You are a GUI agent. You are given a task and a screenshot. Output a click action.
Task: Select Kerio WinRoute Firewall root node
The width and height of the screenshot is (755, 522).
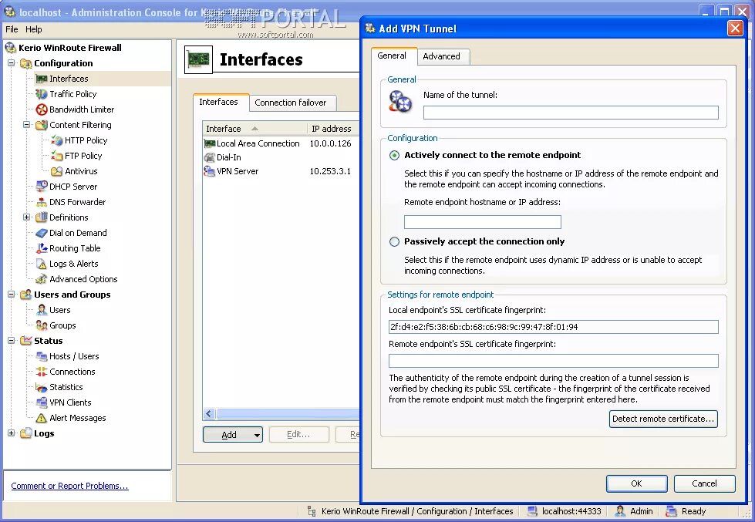70,48
